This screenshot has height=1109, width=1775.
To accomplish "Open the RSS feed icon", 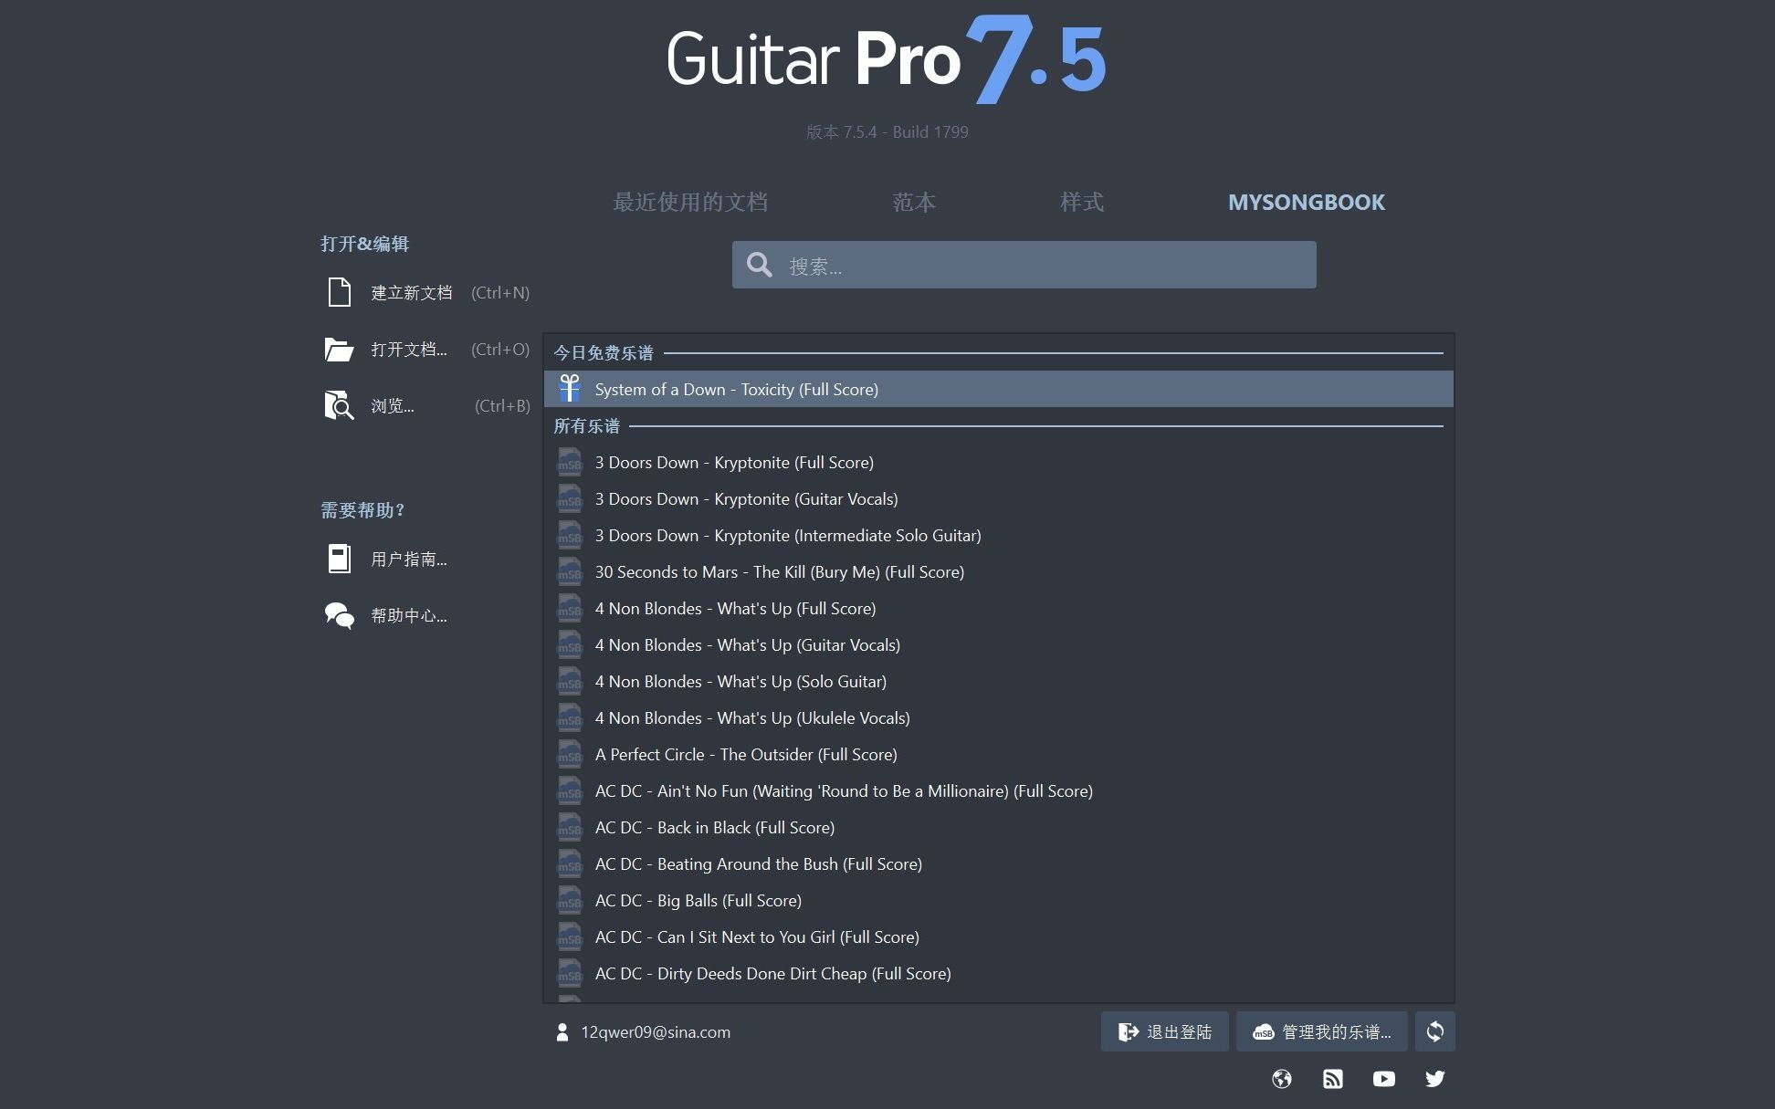I will pos(1333,1079).
